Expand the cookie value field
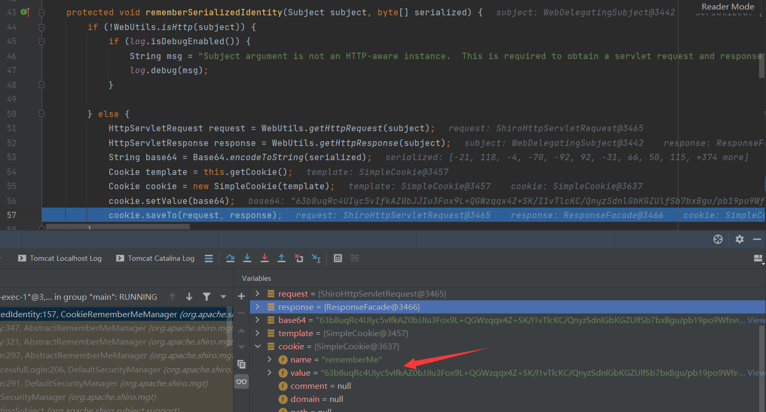The image size is (766, 412). pyautogui.click(x=269, y=372)
